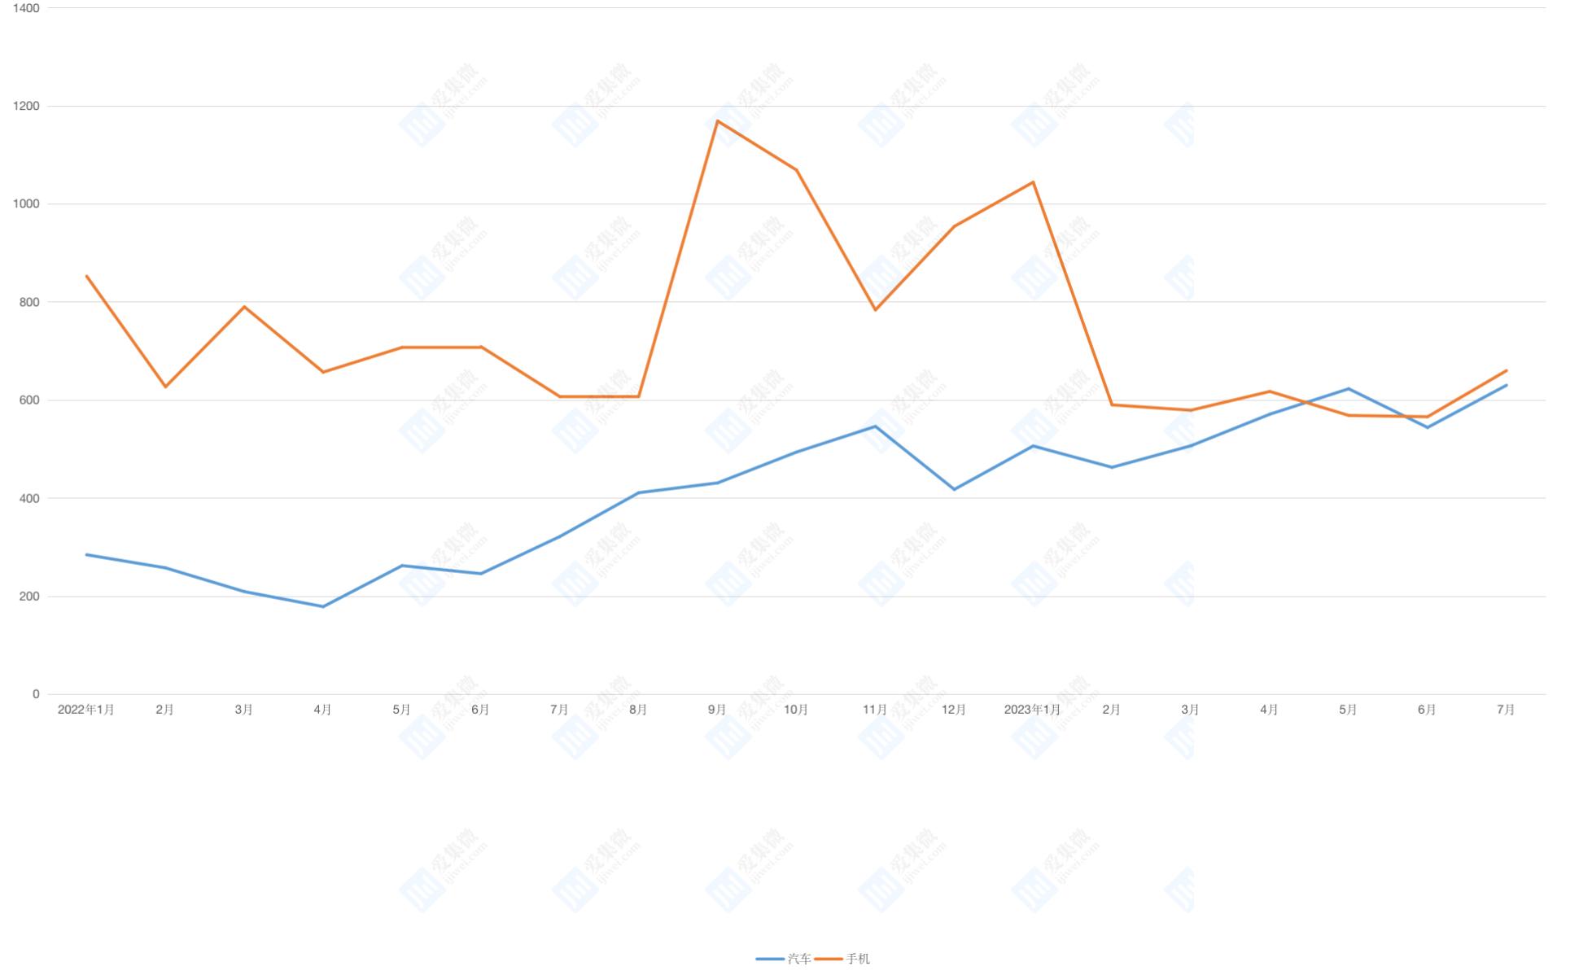This screenshot has height=975, width=1592.
Task: Click the 600 y-axis label
Action: point(29,400)
